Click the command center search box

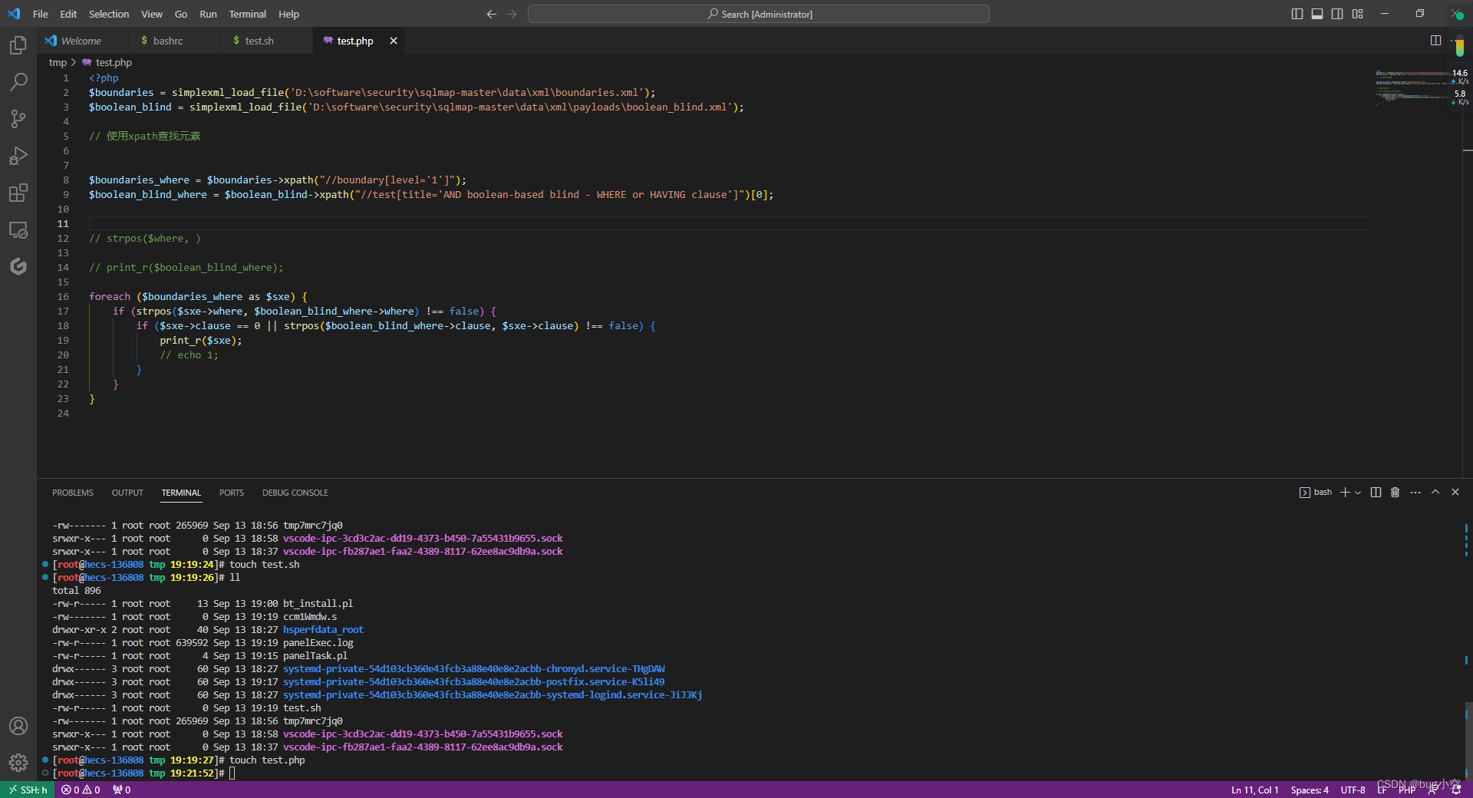pos(759,14)
